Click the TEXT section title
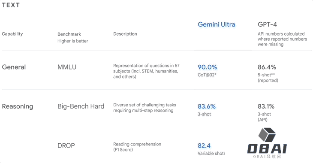The height and width of the screenshot is (163, 313). click(11, 5)
